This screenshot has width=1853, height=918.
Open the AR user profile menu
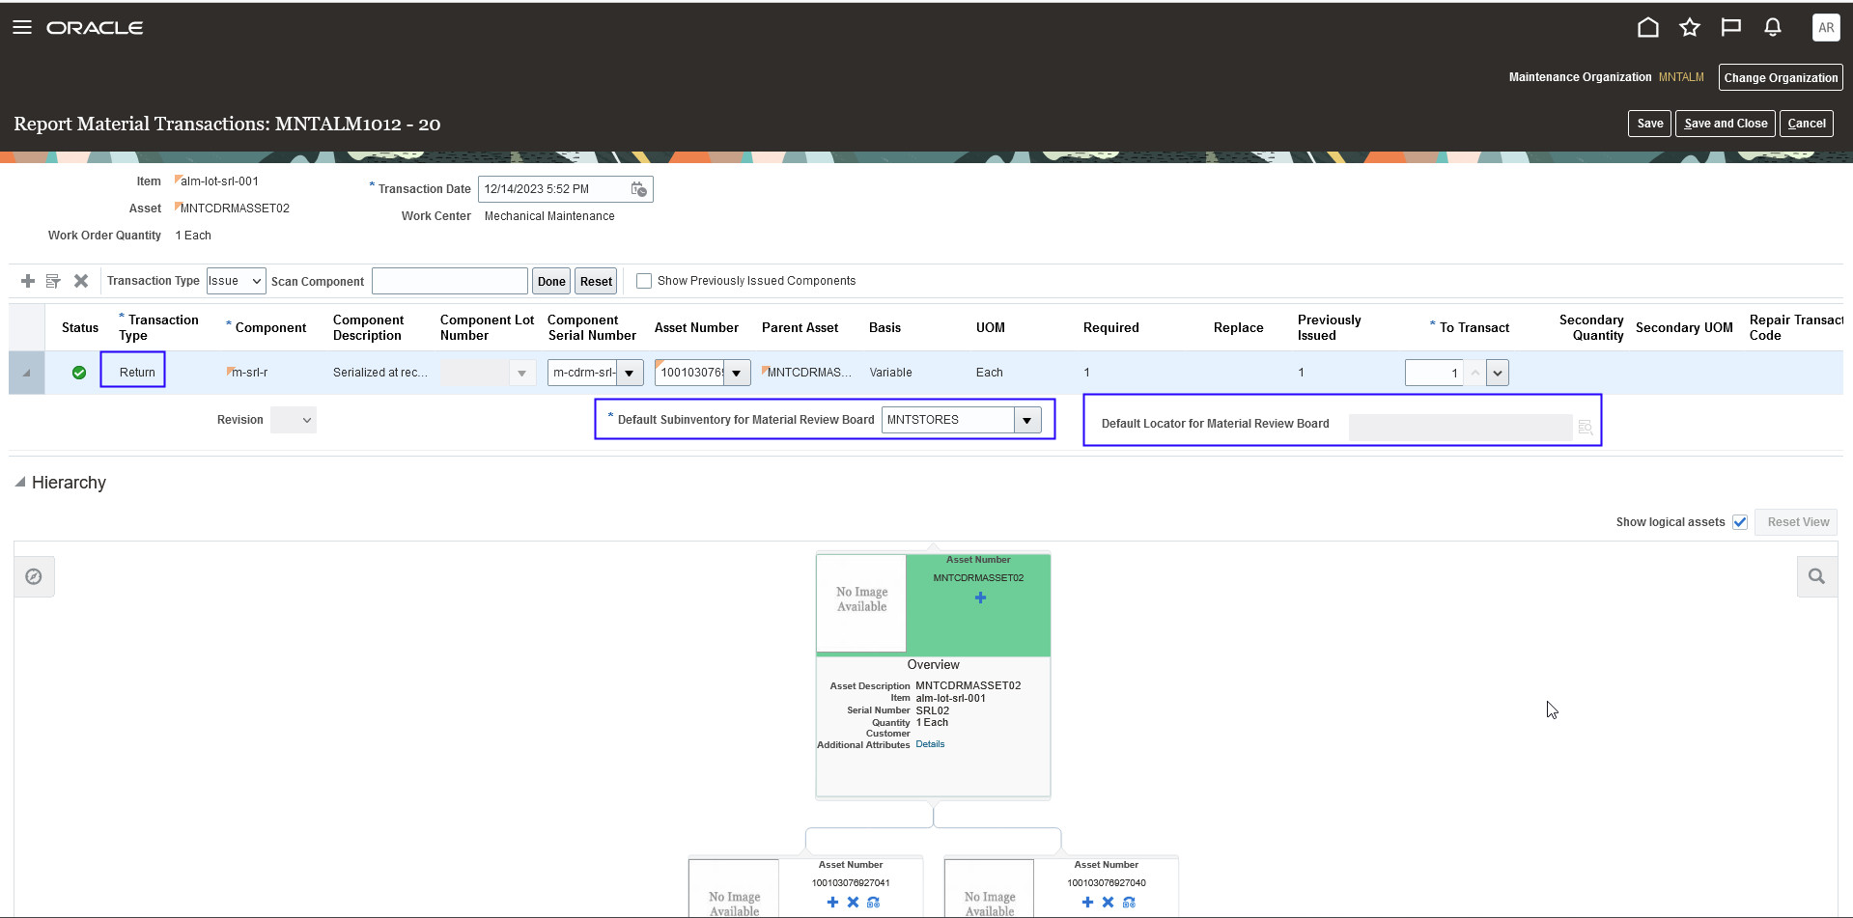coord(1826,27)
